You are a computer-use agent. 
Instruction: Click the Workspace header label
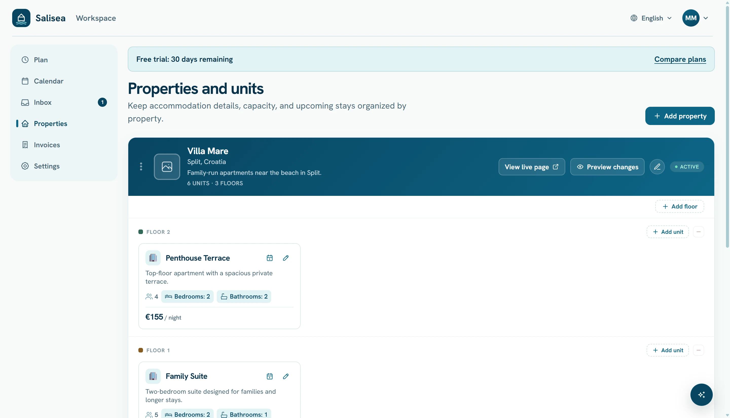click(x=96, y=18)
